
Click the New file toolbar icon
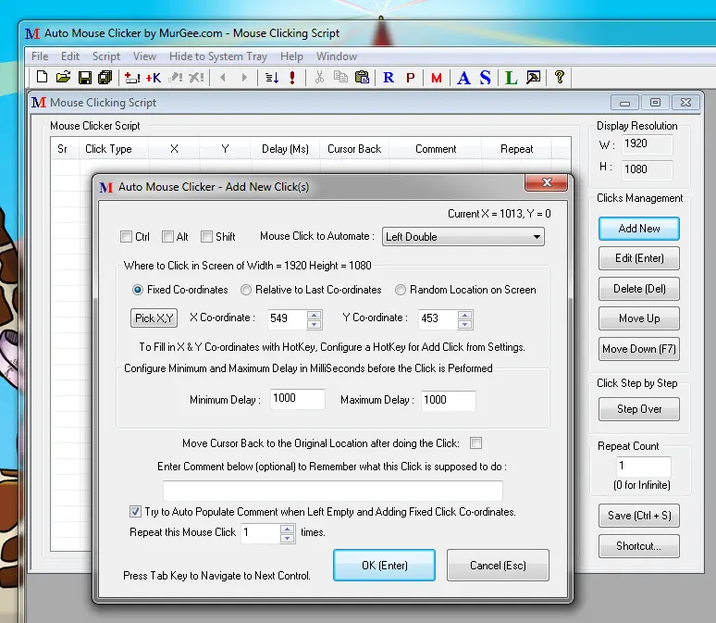pos(42,77)
